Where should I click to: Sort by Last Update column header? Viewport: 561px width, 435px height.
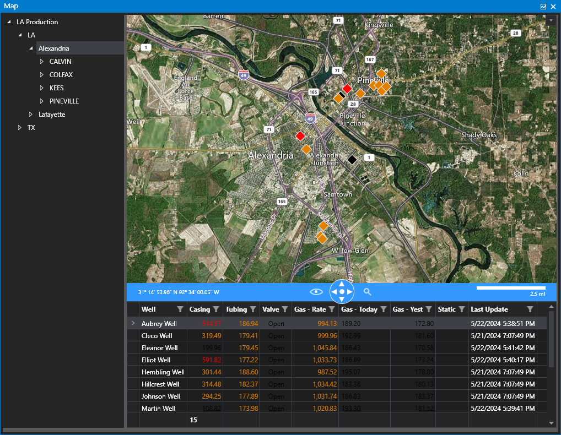pos(489,309)
